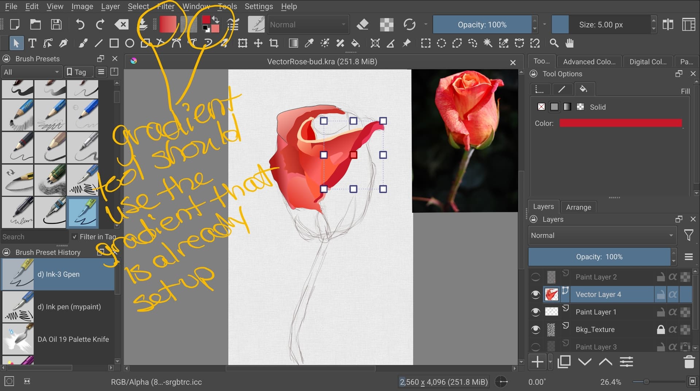Switch to the Arrange tab
700x391 pixels.
(x=578, y=207)
